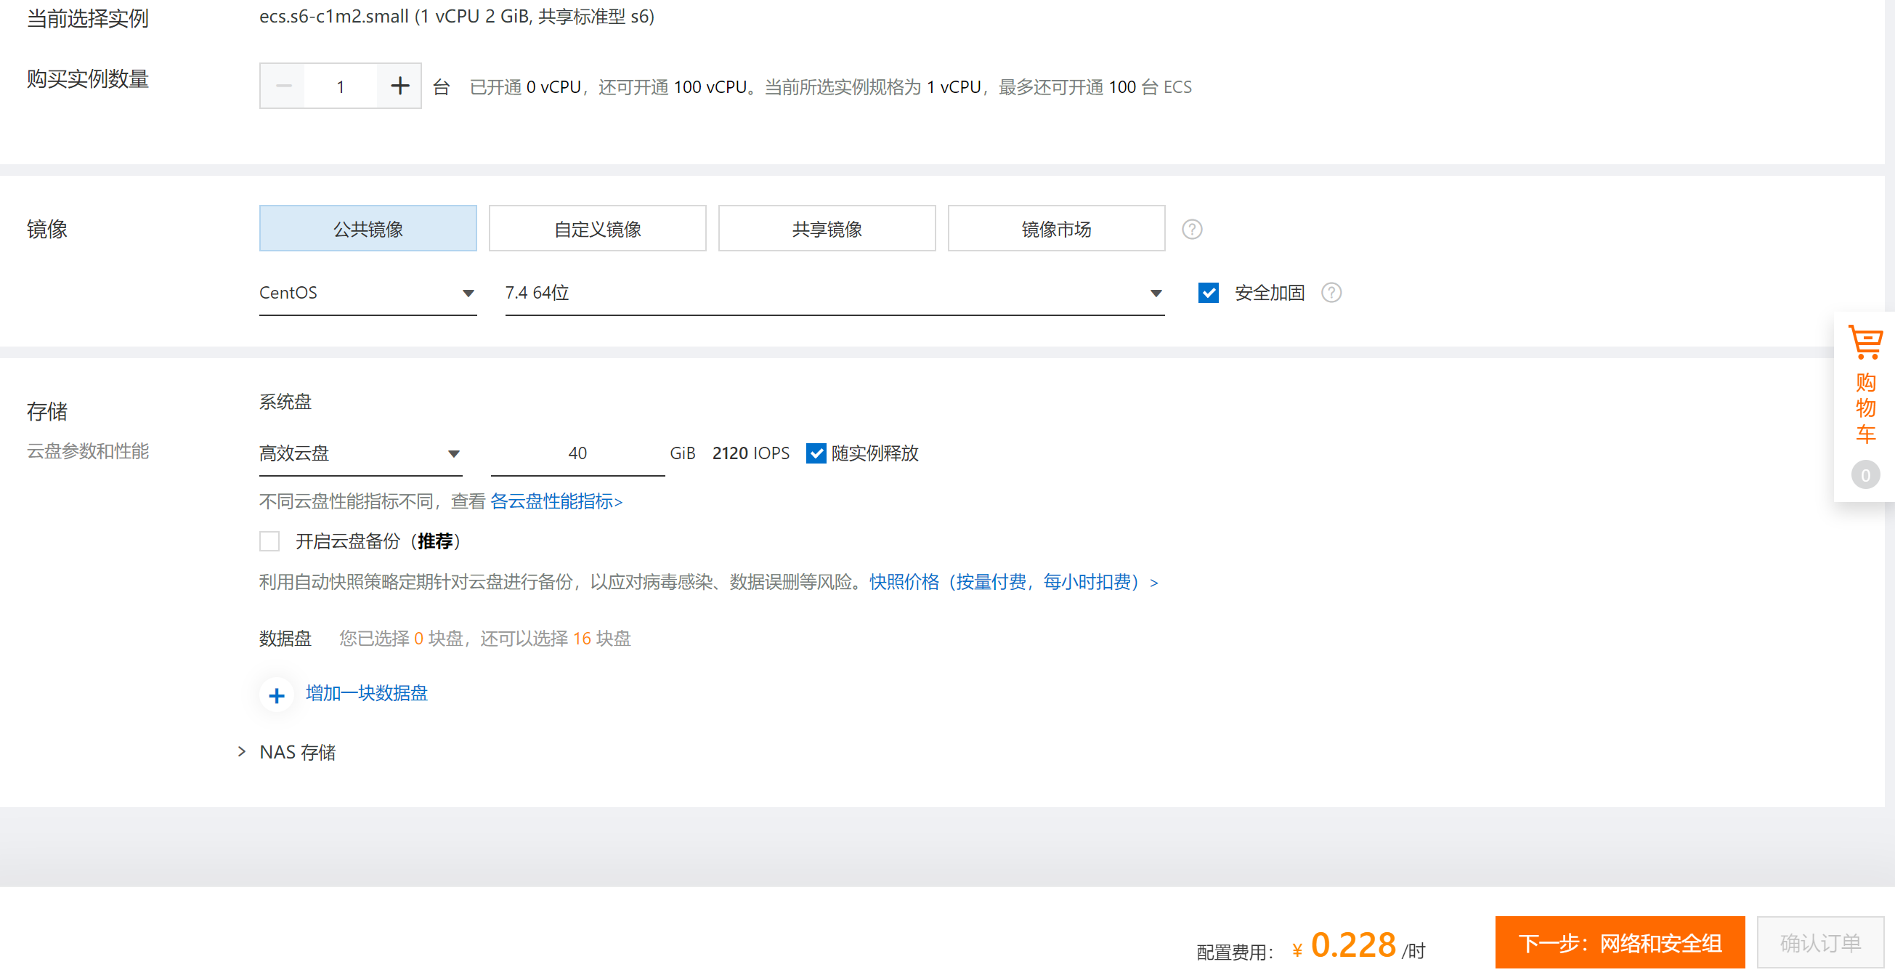Click the system disk size field showing 40

577,453
